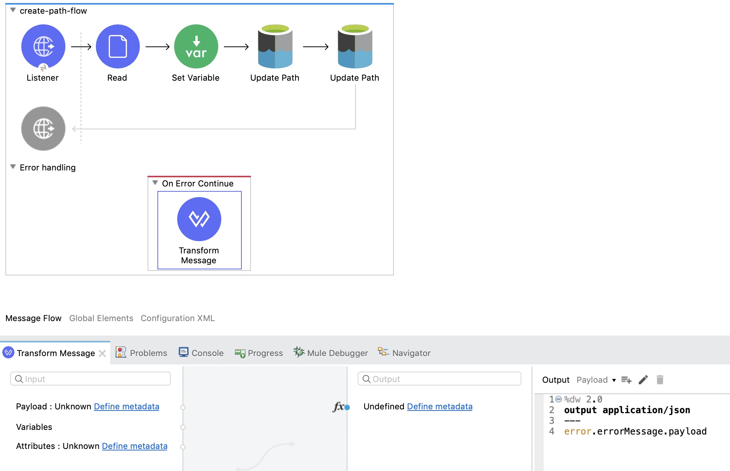Click the Transform Message icon inside On Error Continue
The image size is (730, 471).
[x=199, y=219]
